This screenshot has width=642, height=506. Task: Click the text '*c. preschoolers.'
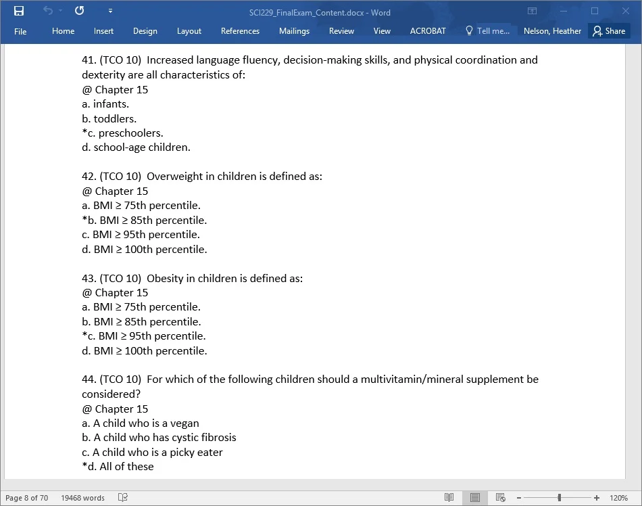(122, 133)
